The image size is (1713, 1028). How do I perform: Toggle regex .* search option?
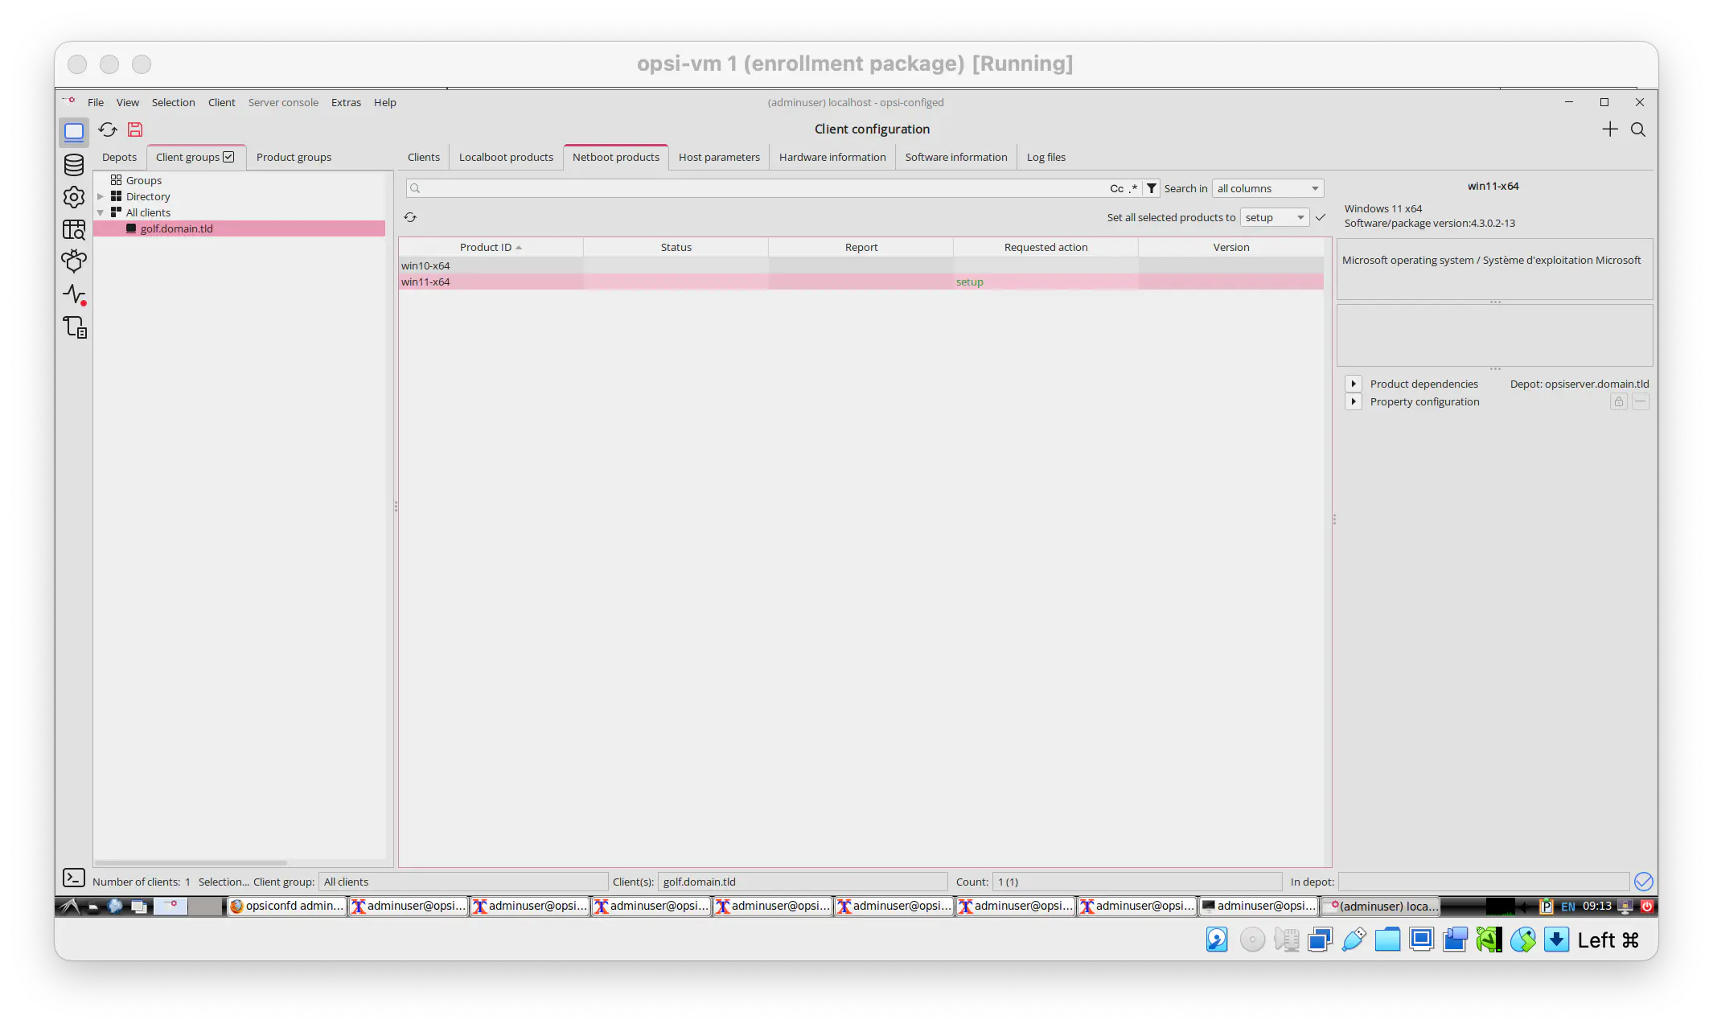(1132, 188)
